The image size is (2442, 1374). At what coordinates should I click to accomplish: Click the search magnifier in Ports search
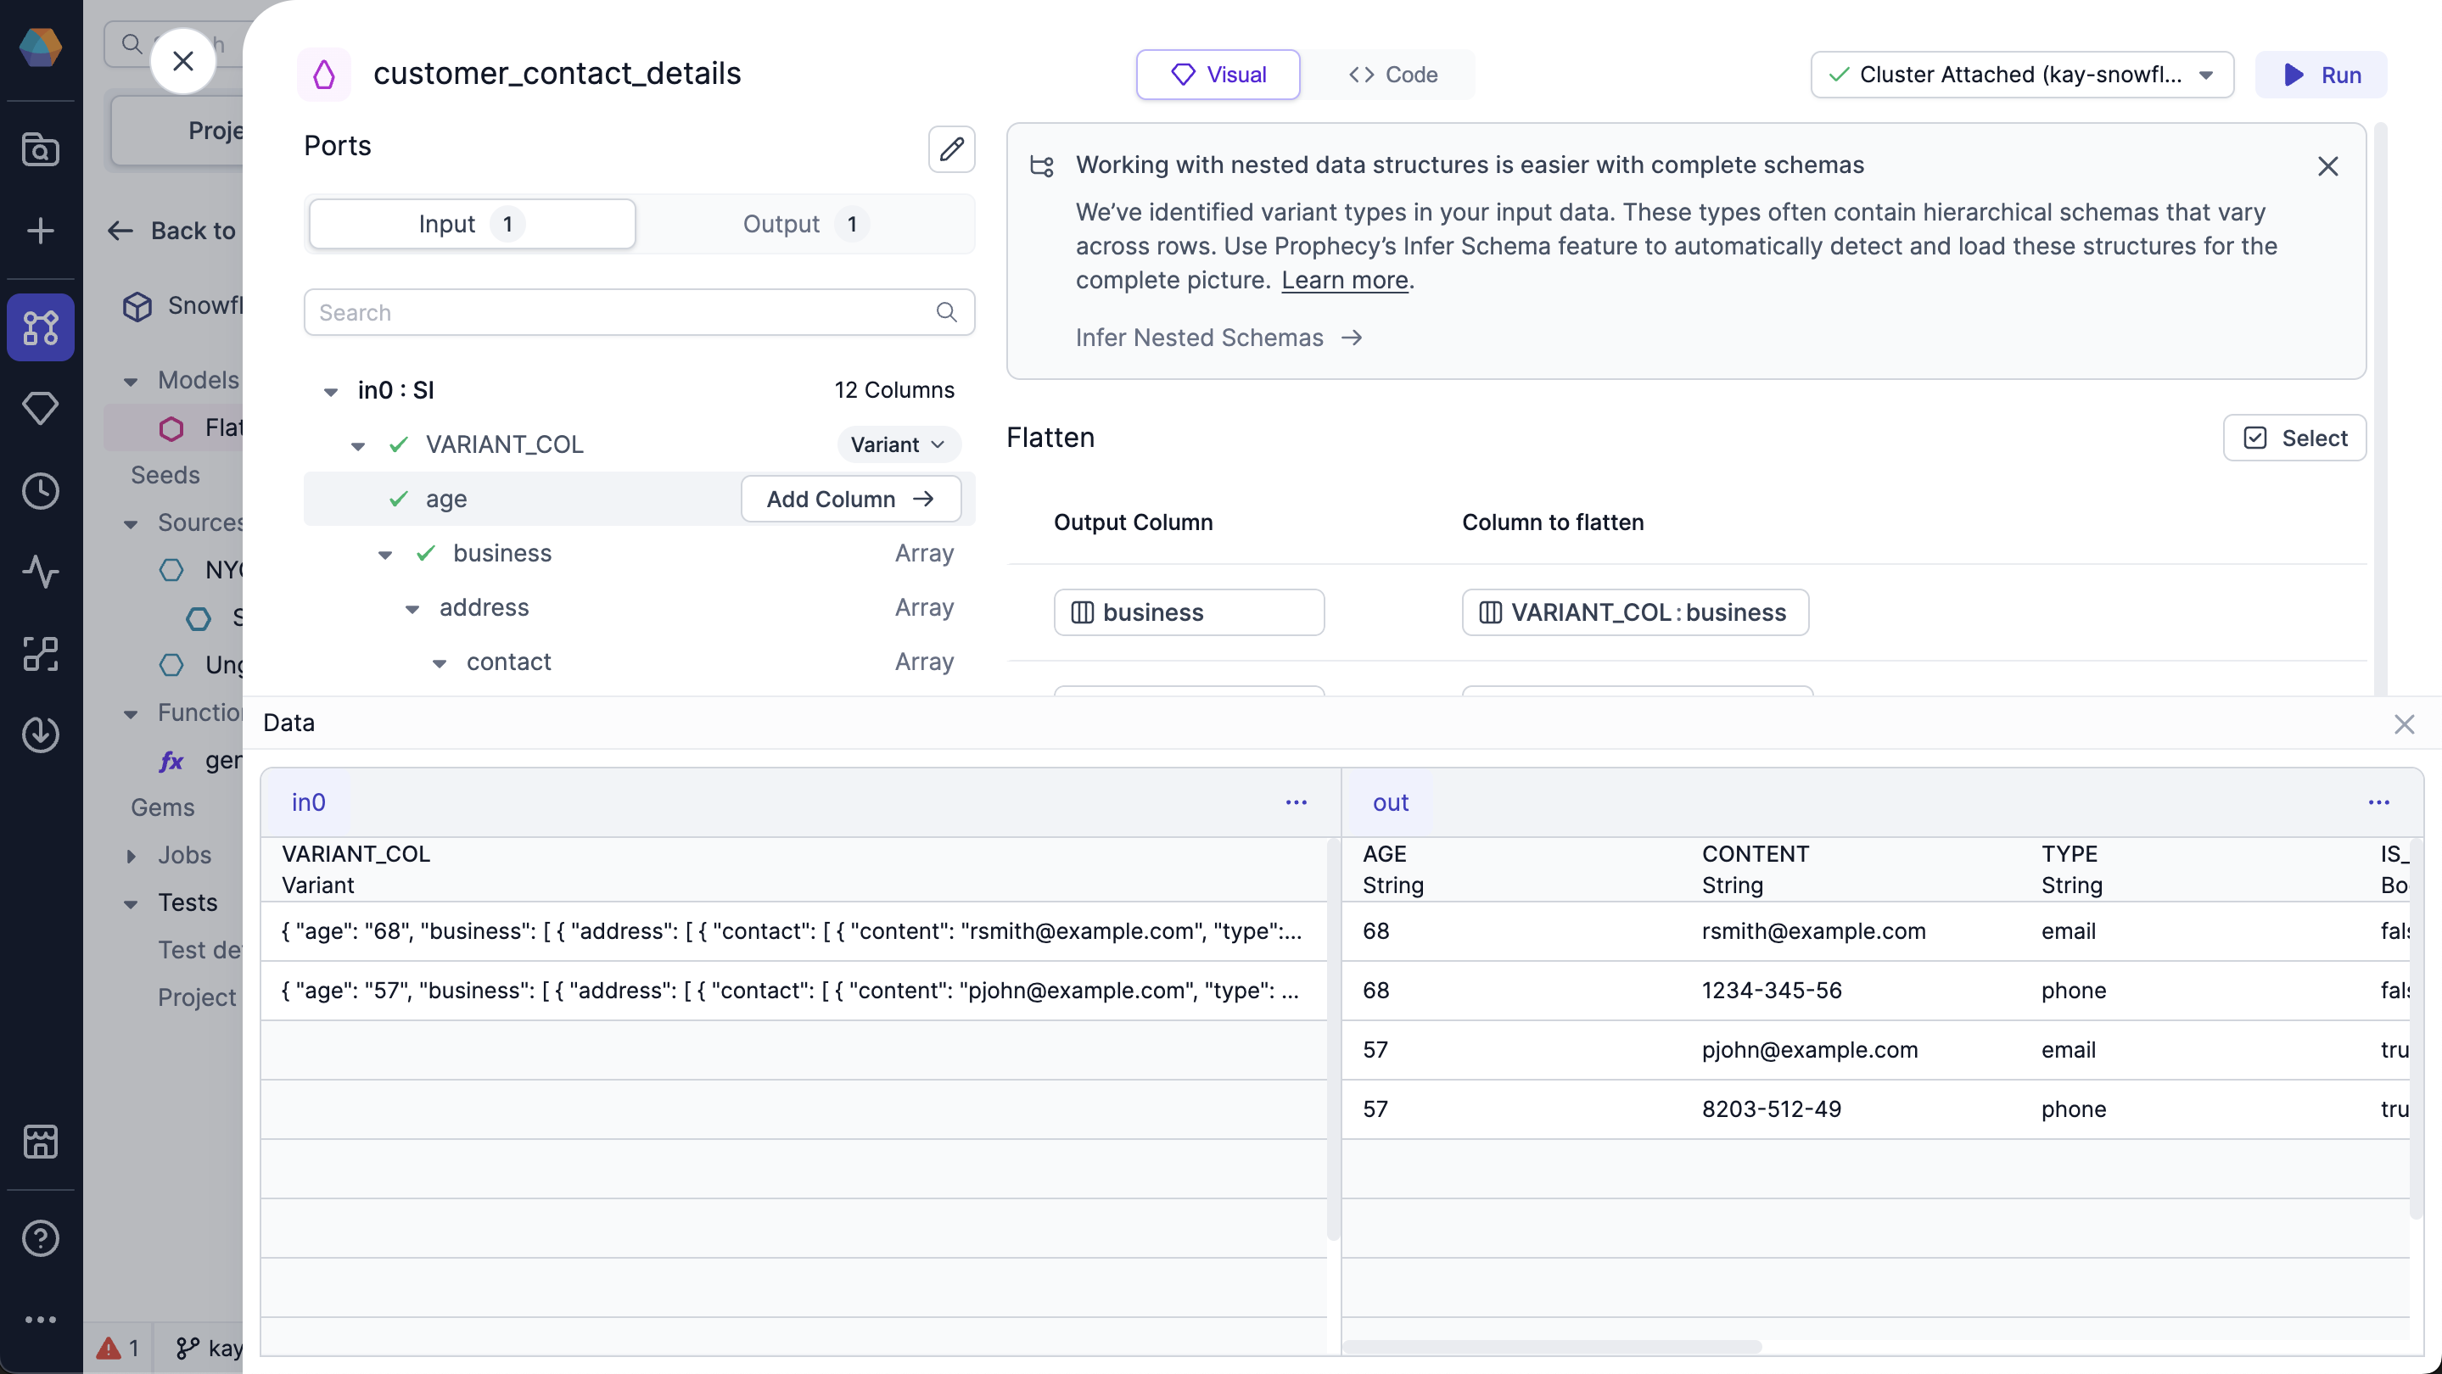coord(946,312)
